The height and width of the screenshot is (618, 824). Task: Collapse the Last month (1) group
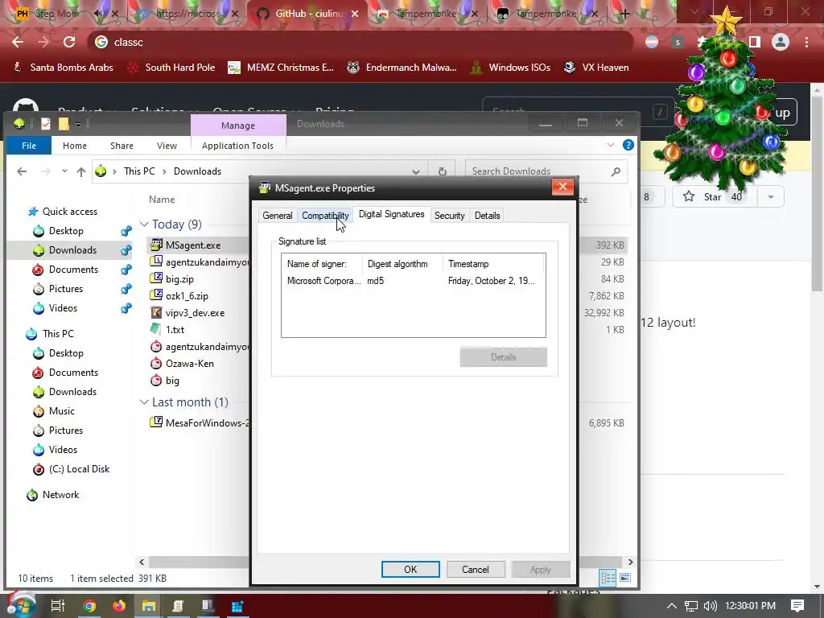point(144,402)
